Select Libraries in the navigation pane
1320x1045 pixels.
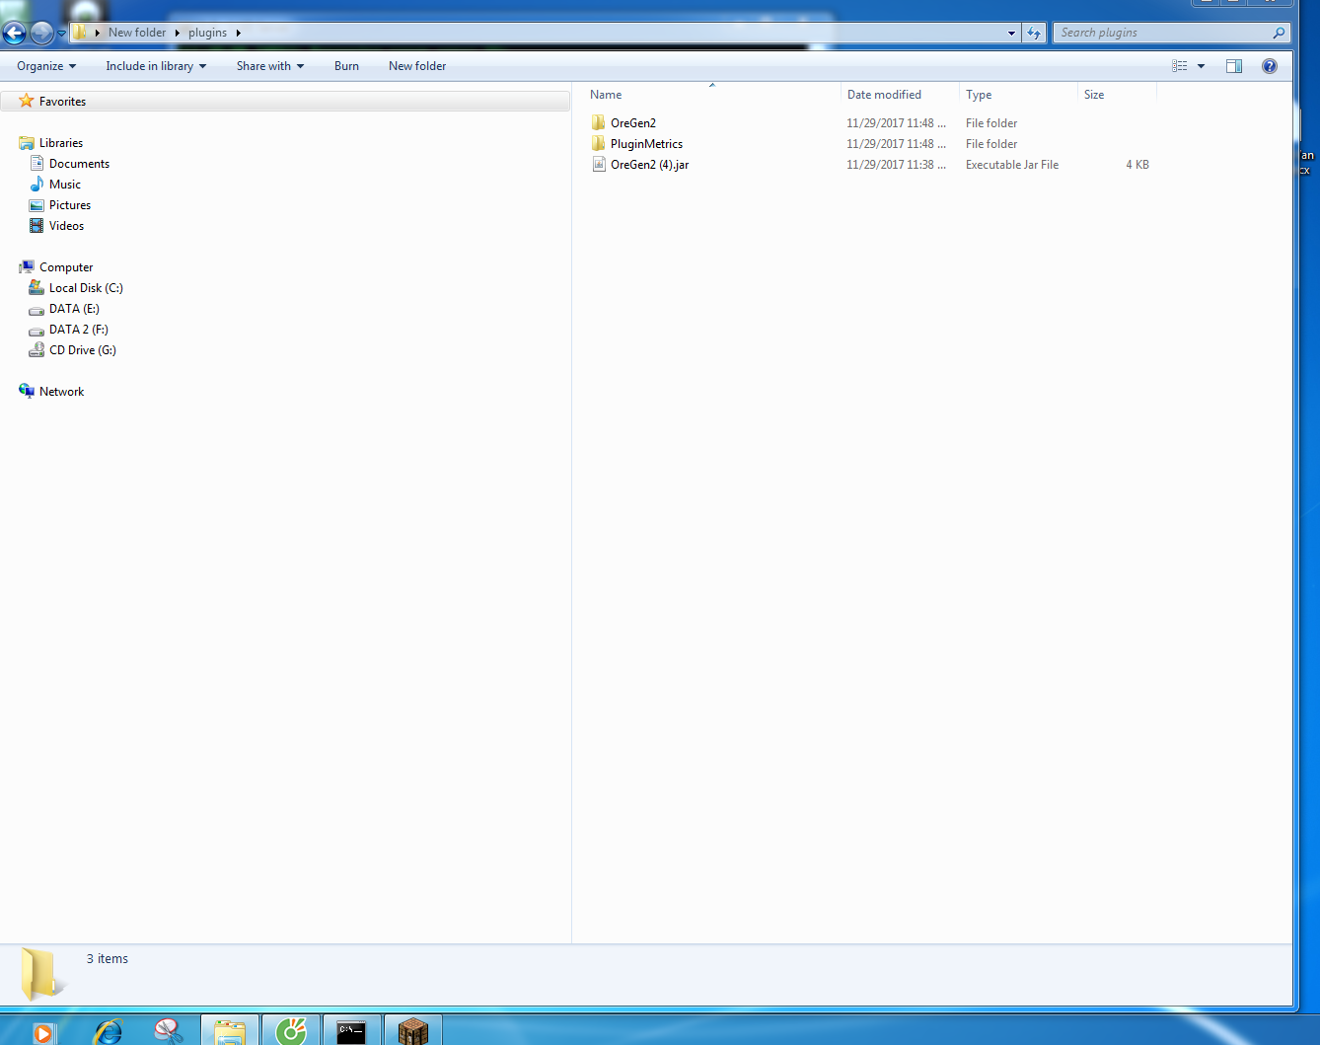coord(61,143)
